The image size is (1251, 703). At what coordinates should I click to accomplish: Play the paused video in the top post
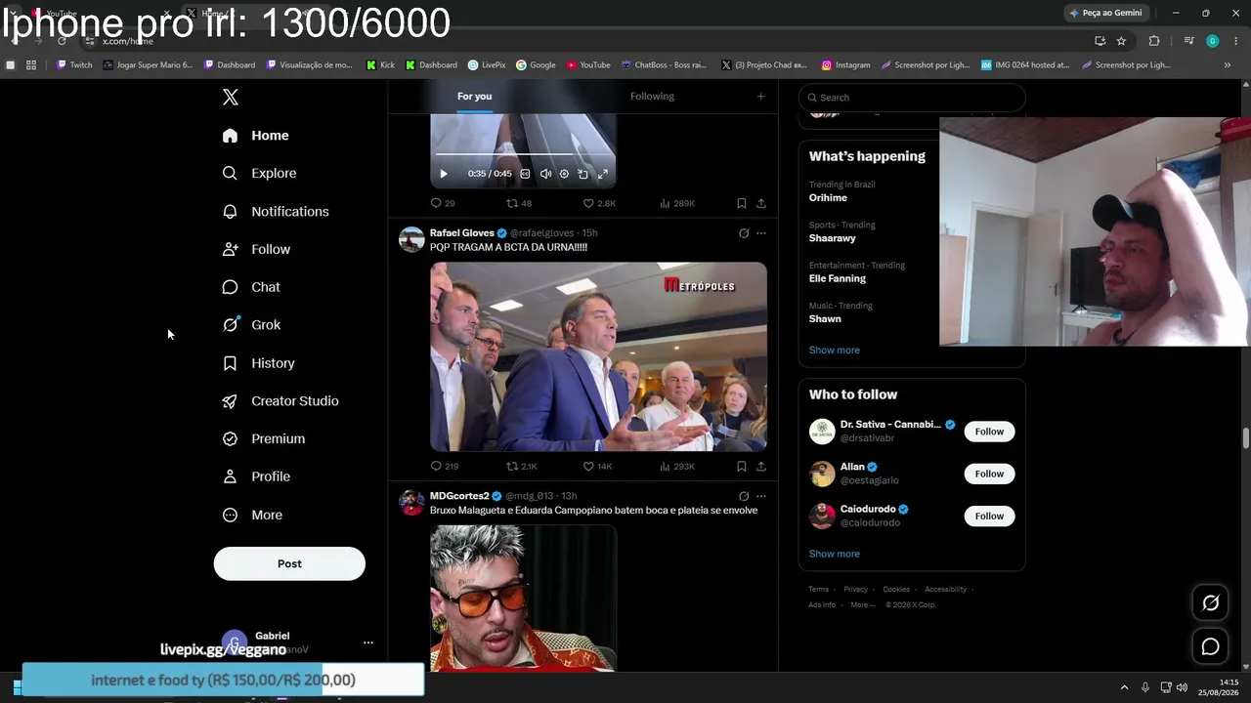(443, 174)
